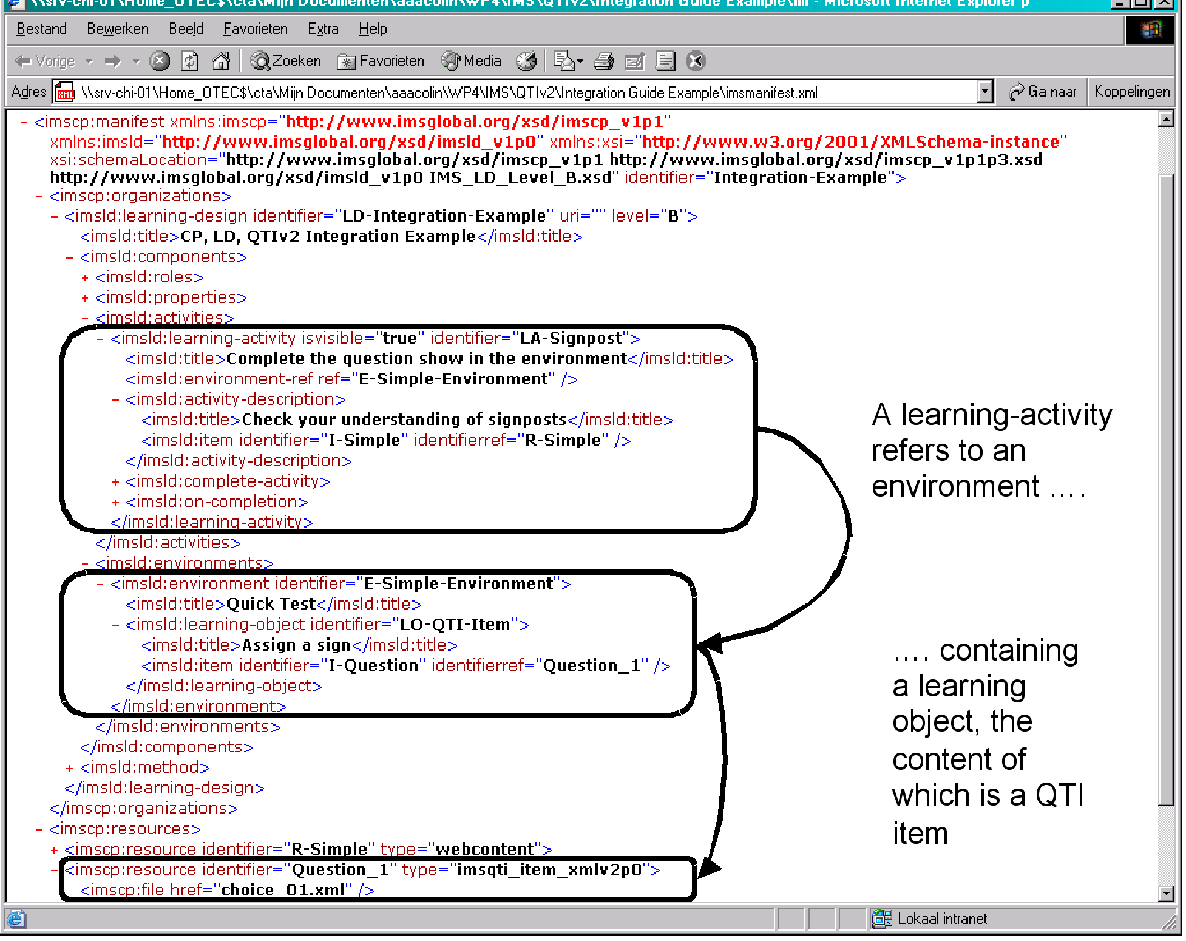Go to Home page icon
Image resolution: width=1186 pixels, height=941 pixels.
click(221, 61)
